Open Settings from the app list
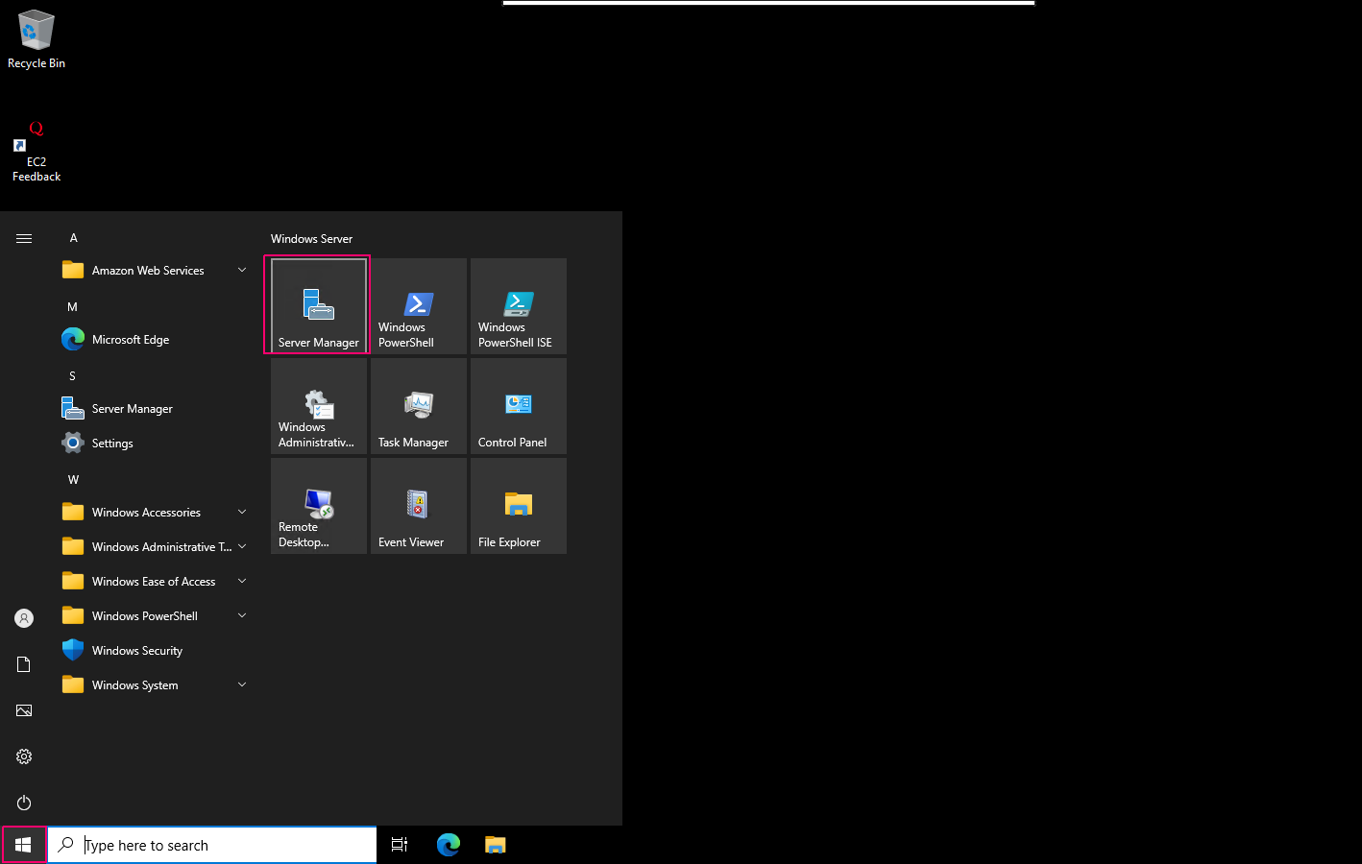The image size is (1362, 864). (154, 444)
